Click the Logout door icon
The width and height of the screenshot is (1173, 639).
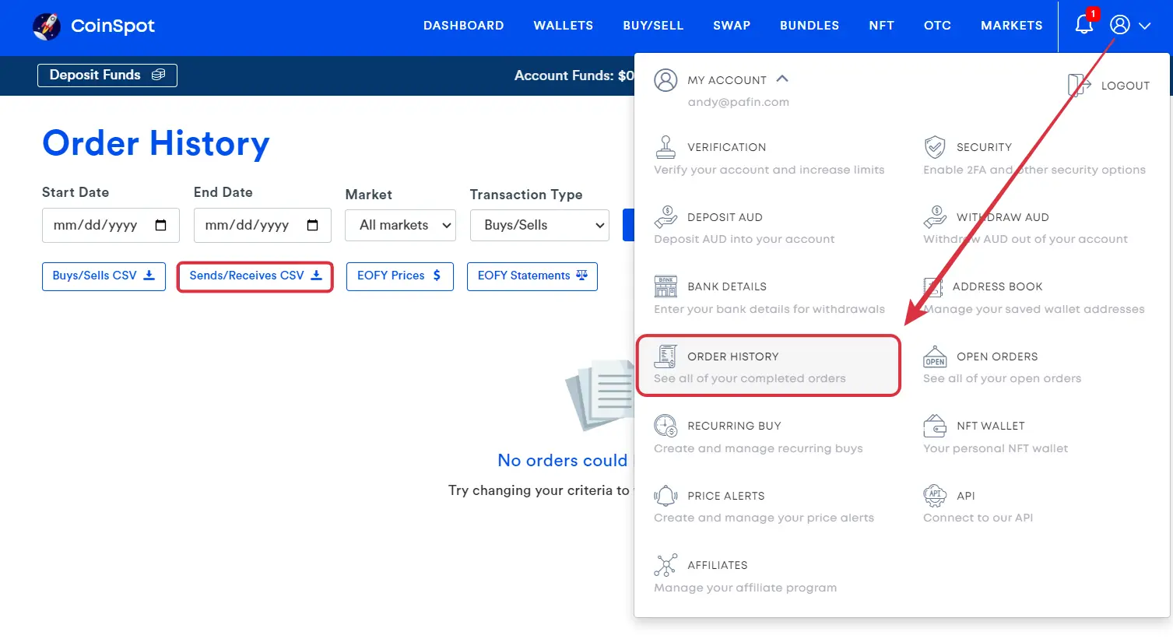coord(1079,85)
